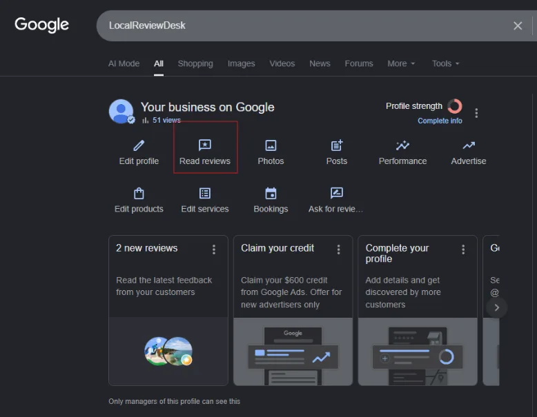Clear the search box with X icon

(x=518, y=26)
